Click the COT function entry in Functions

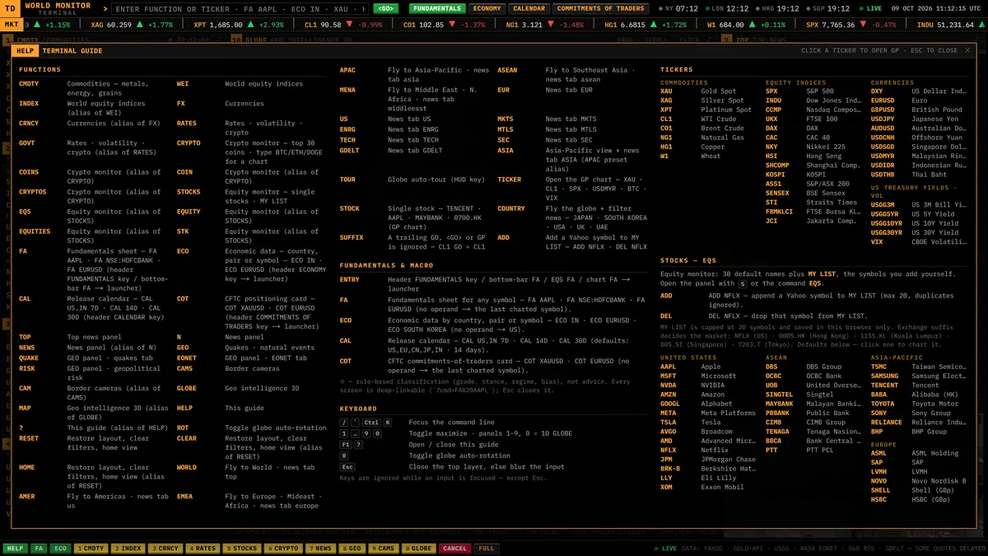click(x=183, y=299)
